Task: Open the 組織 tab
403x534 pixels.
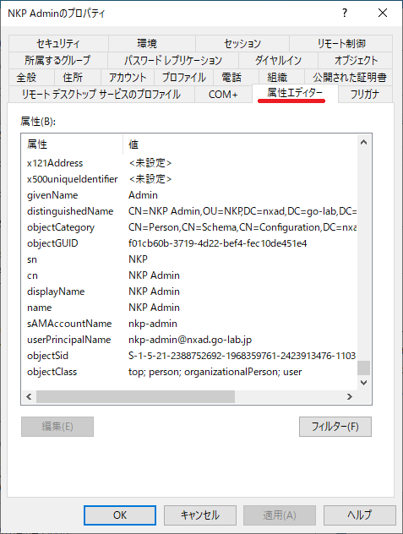Action: 281,77
